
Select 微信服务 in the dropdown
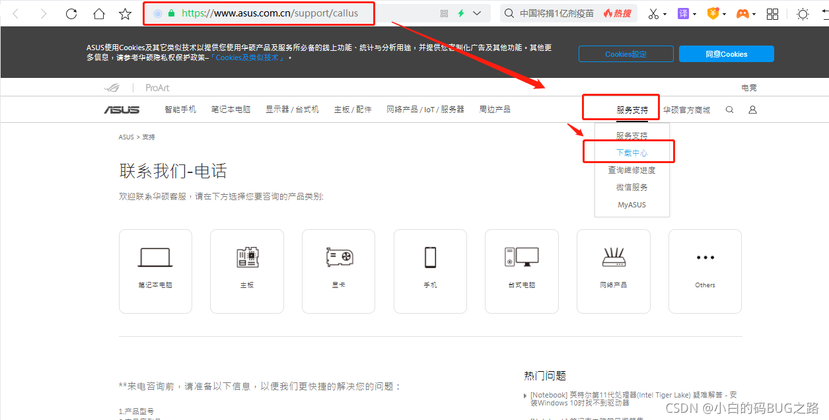coord(632,188)
